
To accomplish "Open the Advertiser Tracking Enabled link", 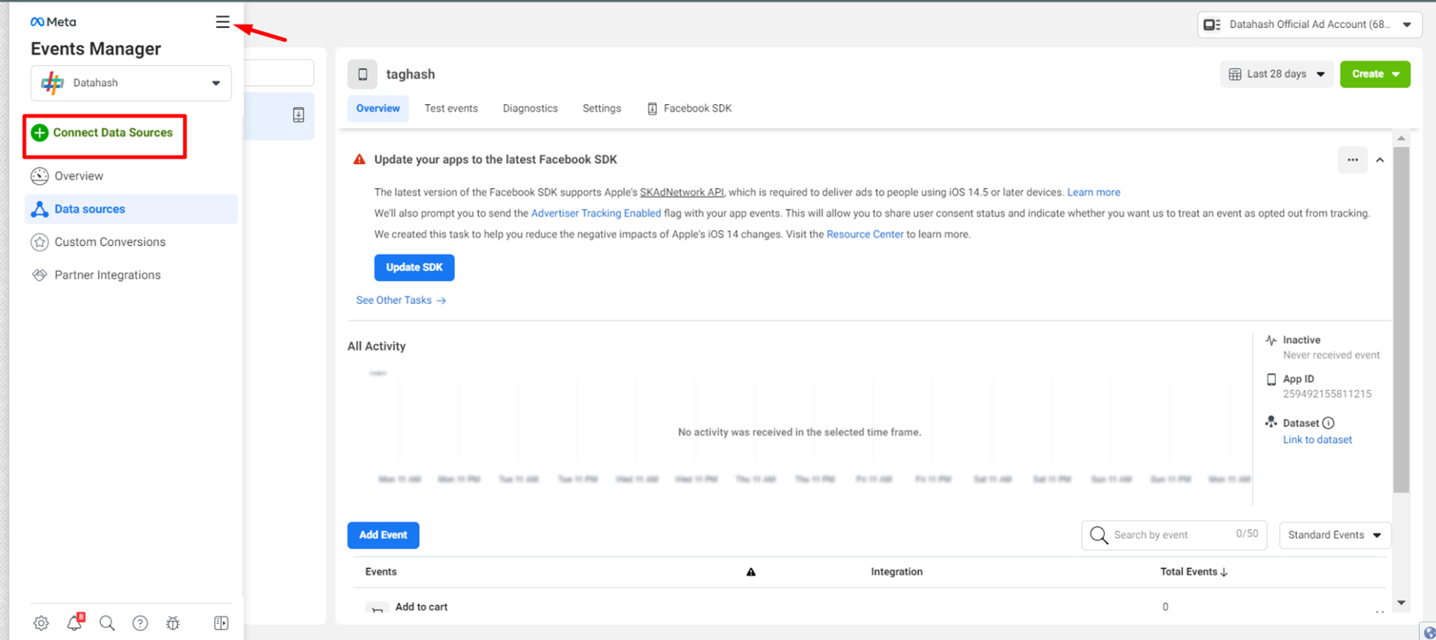I will 596,213.
